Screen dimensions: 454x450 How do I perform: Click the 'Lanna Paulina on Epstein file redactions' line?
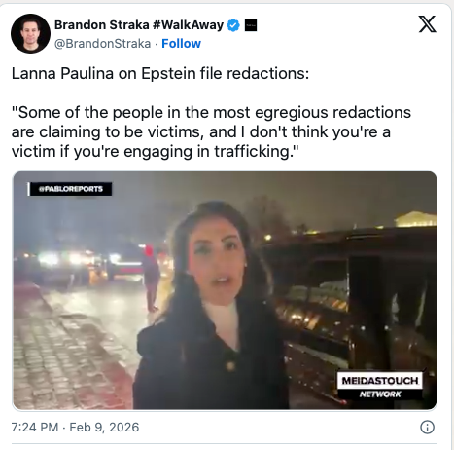160,73
